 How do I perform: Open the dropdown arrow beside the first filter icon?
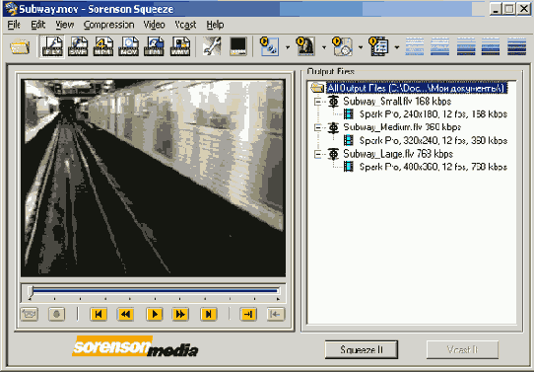point(288,47)
